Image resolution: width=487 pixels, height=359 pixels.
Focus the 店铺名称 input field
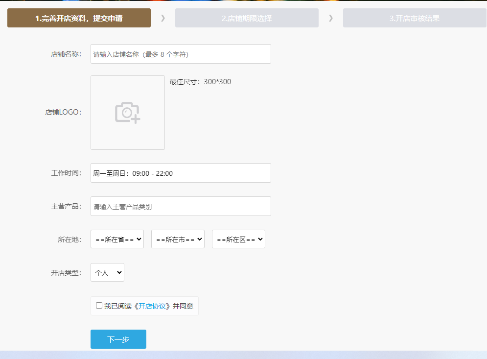point(181,54)
